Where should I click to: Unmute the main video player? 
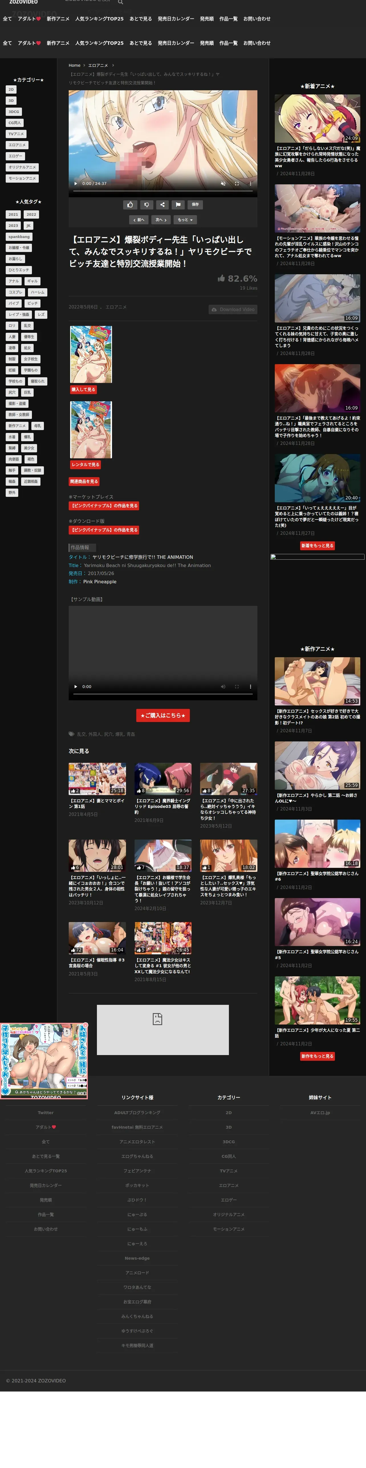pyautogui.click(x=223, y=183)
